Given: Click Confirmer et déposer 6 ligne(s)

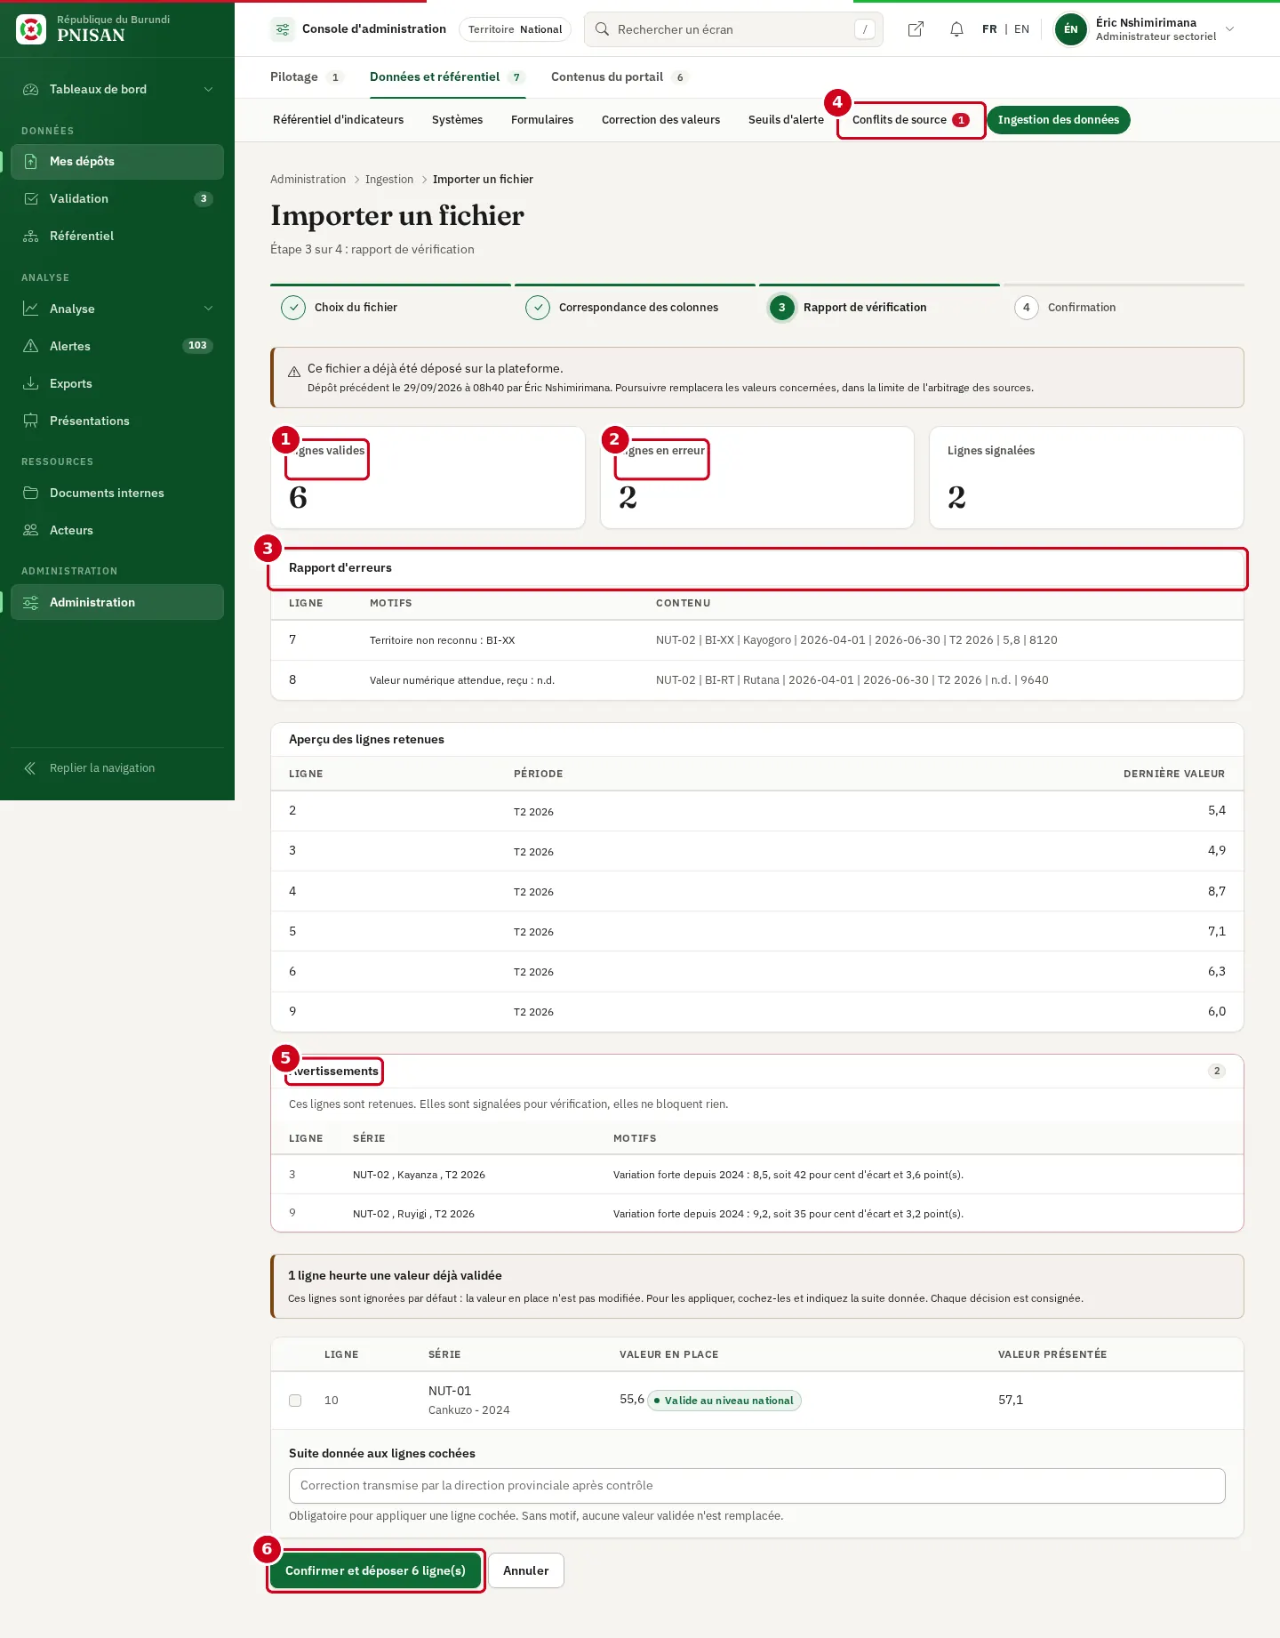Looking at the screenshot, I should [376, 1571].
